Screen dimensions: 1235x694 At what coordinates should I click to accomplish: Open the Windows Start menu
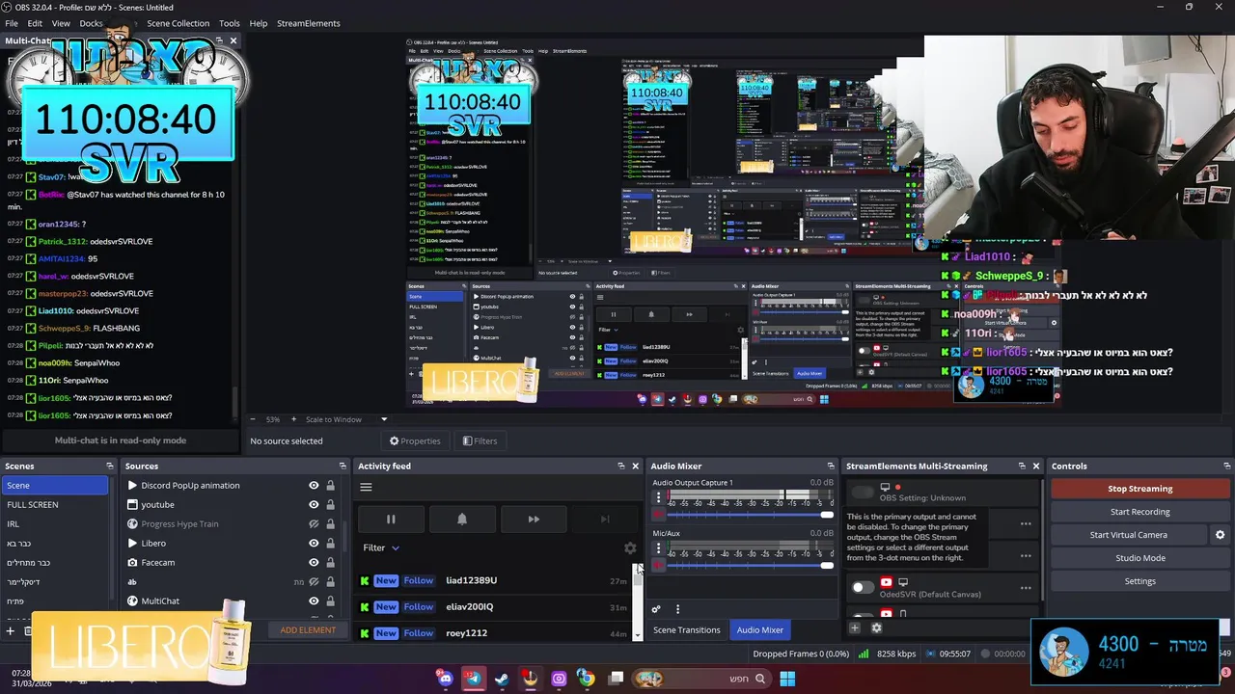[787, 679]
